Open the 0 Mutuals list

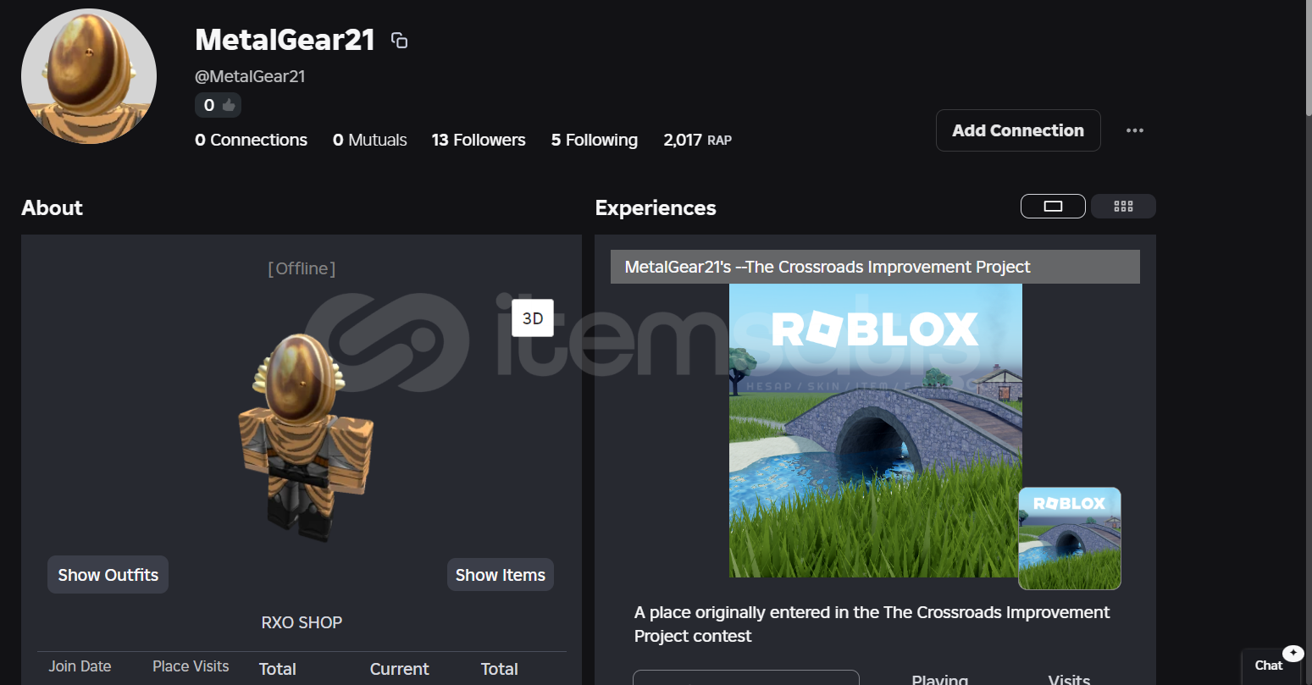tap(369, 140)
